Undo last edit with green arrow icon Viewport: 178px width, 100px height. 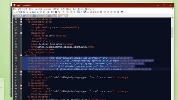click(48, 12)
